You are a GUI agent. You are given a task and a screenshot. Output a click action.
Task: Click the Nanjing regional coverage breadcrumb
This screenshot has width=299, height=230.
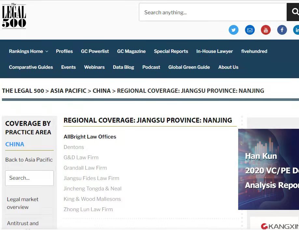coord(191,91)
